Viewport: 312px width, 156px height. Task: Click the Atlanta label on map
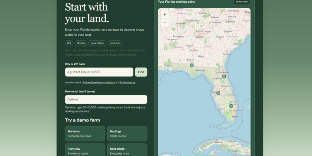(x=199, y=37)
